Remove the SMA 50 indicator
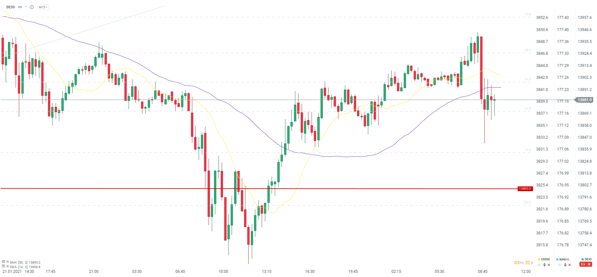This screenshot has height=277, width=597. click(x=7, y=262)
